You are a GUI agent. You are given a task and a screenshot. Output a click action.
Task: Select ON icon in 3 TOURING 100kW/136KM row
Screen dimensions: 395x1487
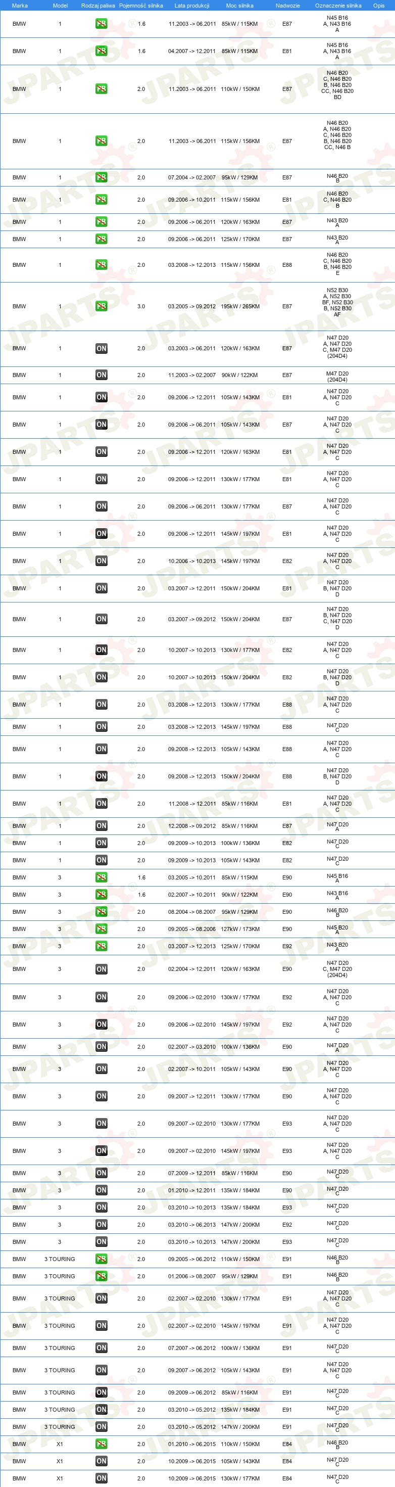102,1349
